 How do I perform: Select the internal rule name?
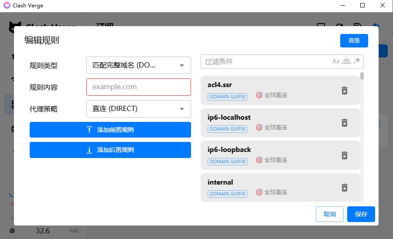220,182
